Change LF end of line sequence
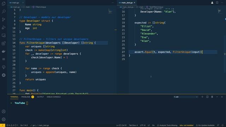 pyautogui.click(x=149, y=125)
